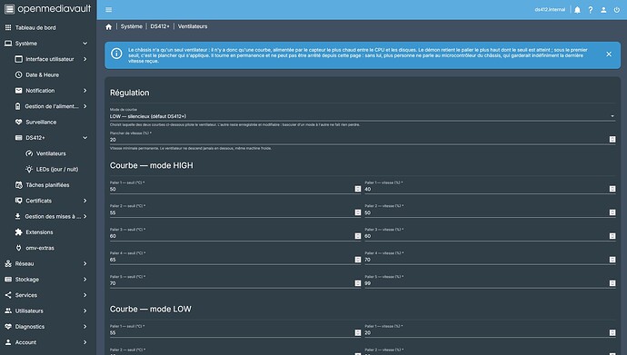Click stepper of HIGH Palier 4 seuil
Screen dimensions: 627x355
coord(358,260)
